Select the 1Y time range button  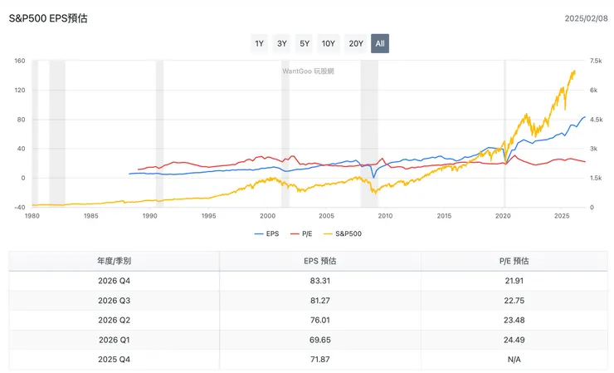click(x=259, y=43)
